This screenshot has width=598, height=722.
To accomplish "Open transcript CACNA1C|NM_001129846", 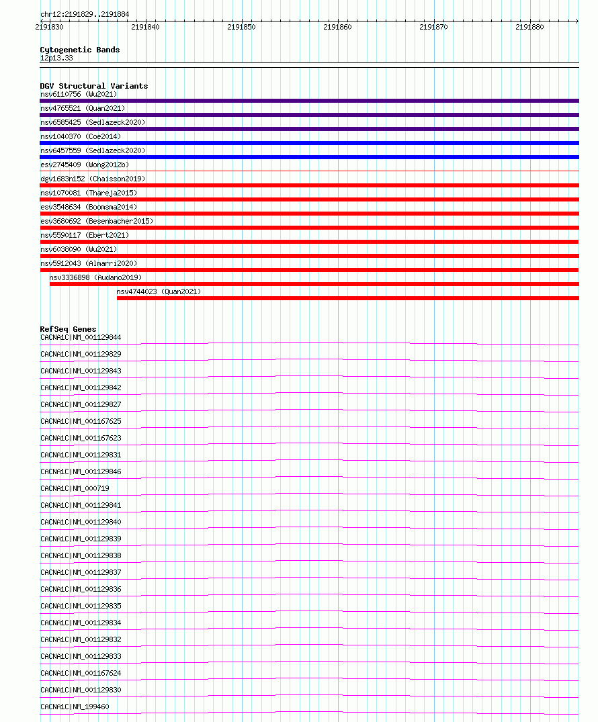I will (x=81, y=472).
